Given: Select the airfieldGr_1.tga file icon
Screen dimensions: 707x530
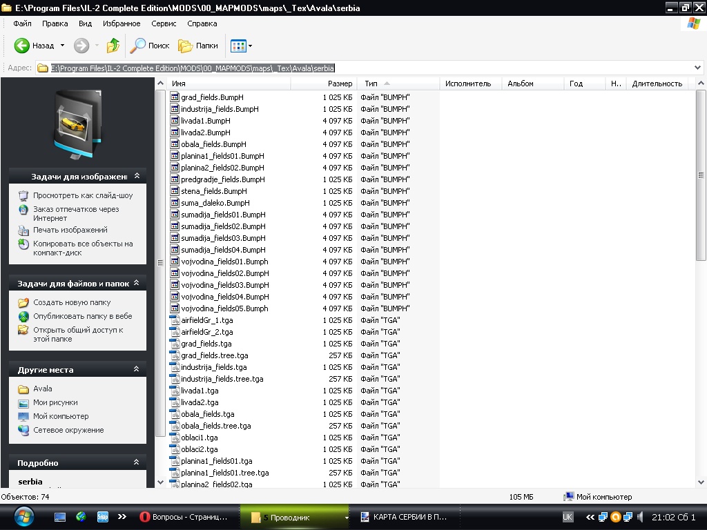Looking at the screenshot, I should click(175, 320).
